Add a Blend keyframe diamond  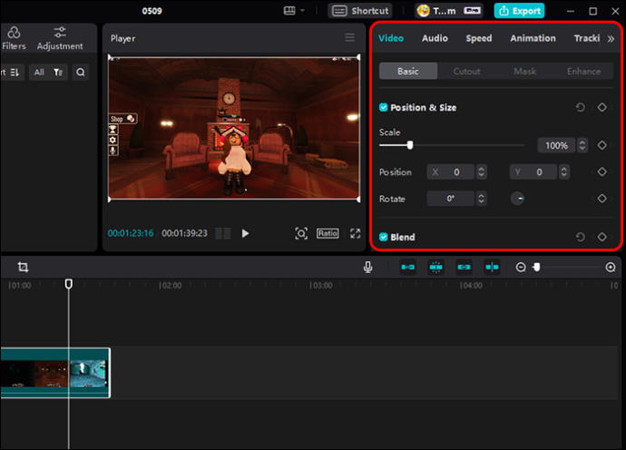point(602,237)
